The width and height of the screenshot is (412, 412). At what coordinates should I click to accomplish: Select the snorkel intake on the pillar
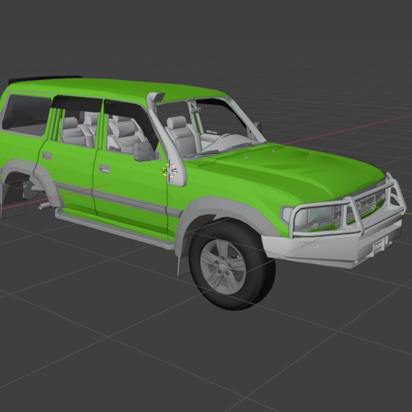coord(167,138)
